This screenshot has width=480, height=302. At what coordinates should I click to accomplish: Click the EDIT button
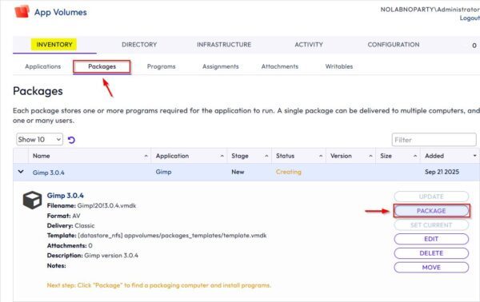click(431, 239)
